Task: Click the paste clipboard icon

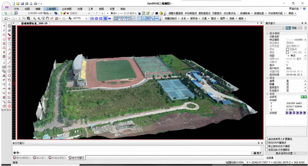Action: (x=28, y=19)
